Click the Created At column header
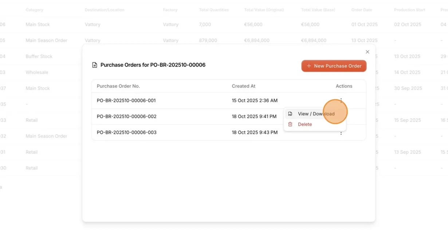 click(x=244, y=86)
